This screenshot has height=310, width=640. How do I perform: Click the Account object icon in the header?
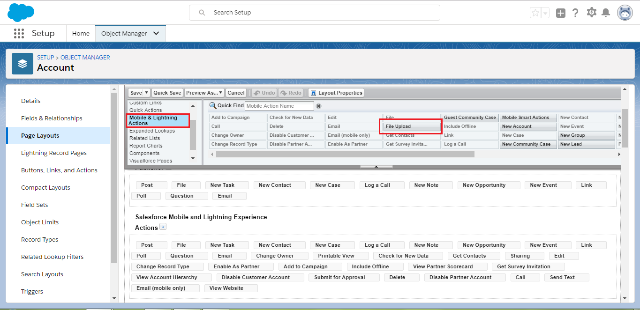point(23,63)
